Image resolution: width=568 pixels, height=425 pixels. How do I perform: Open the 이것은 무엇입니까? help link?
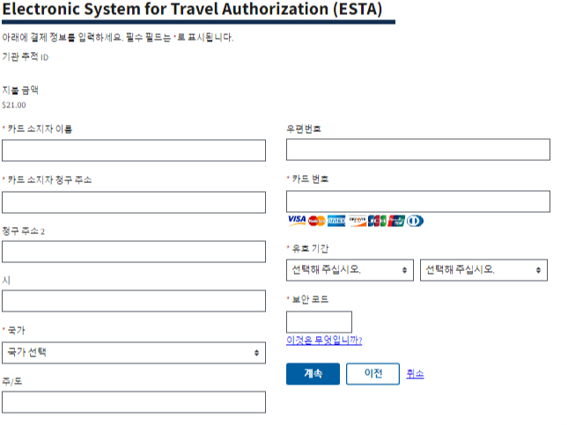point(324,340)
